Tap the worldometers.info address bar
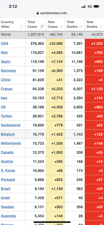The height and width of the screenshot is (225, 104). click(x=52, y=13)
